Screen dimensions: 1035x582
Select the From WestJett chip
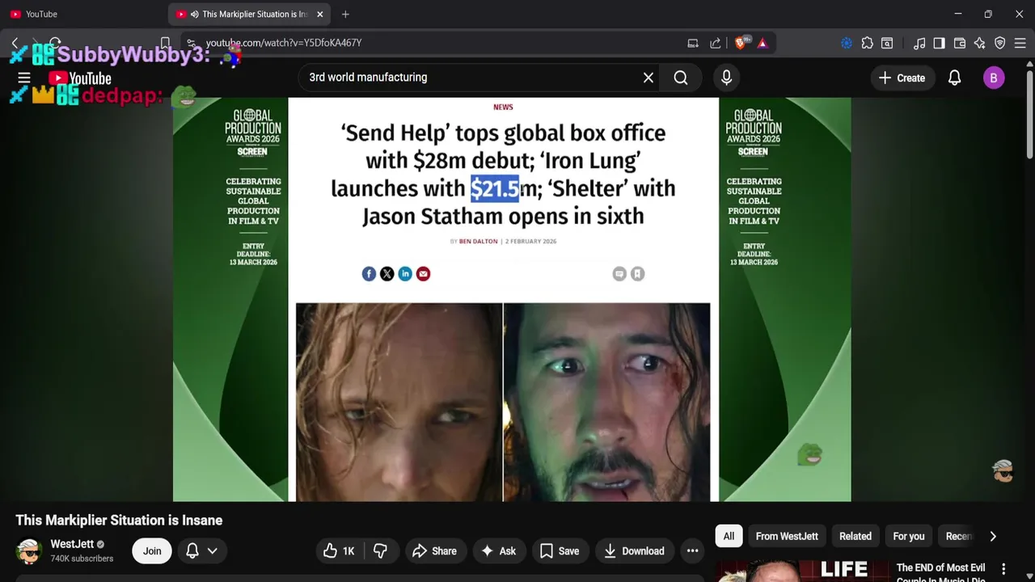(787, 536)
